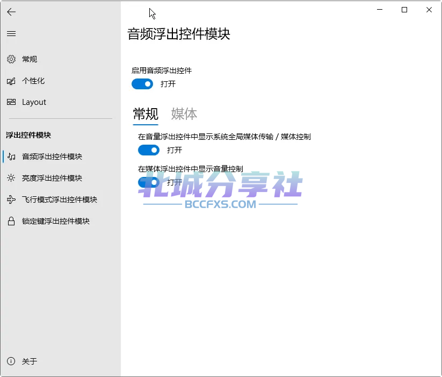Click the lock icon beside 锁定键浮出控件模块
This screenshot has width=442, height=377.
[11, 221]
